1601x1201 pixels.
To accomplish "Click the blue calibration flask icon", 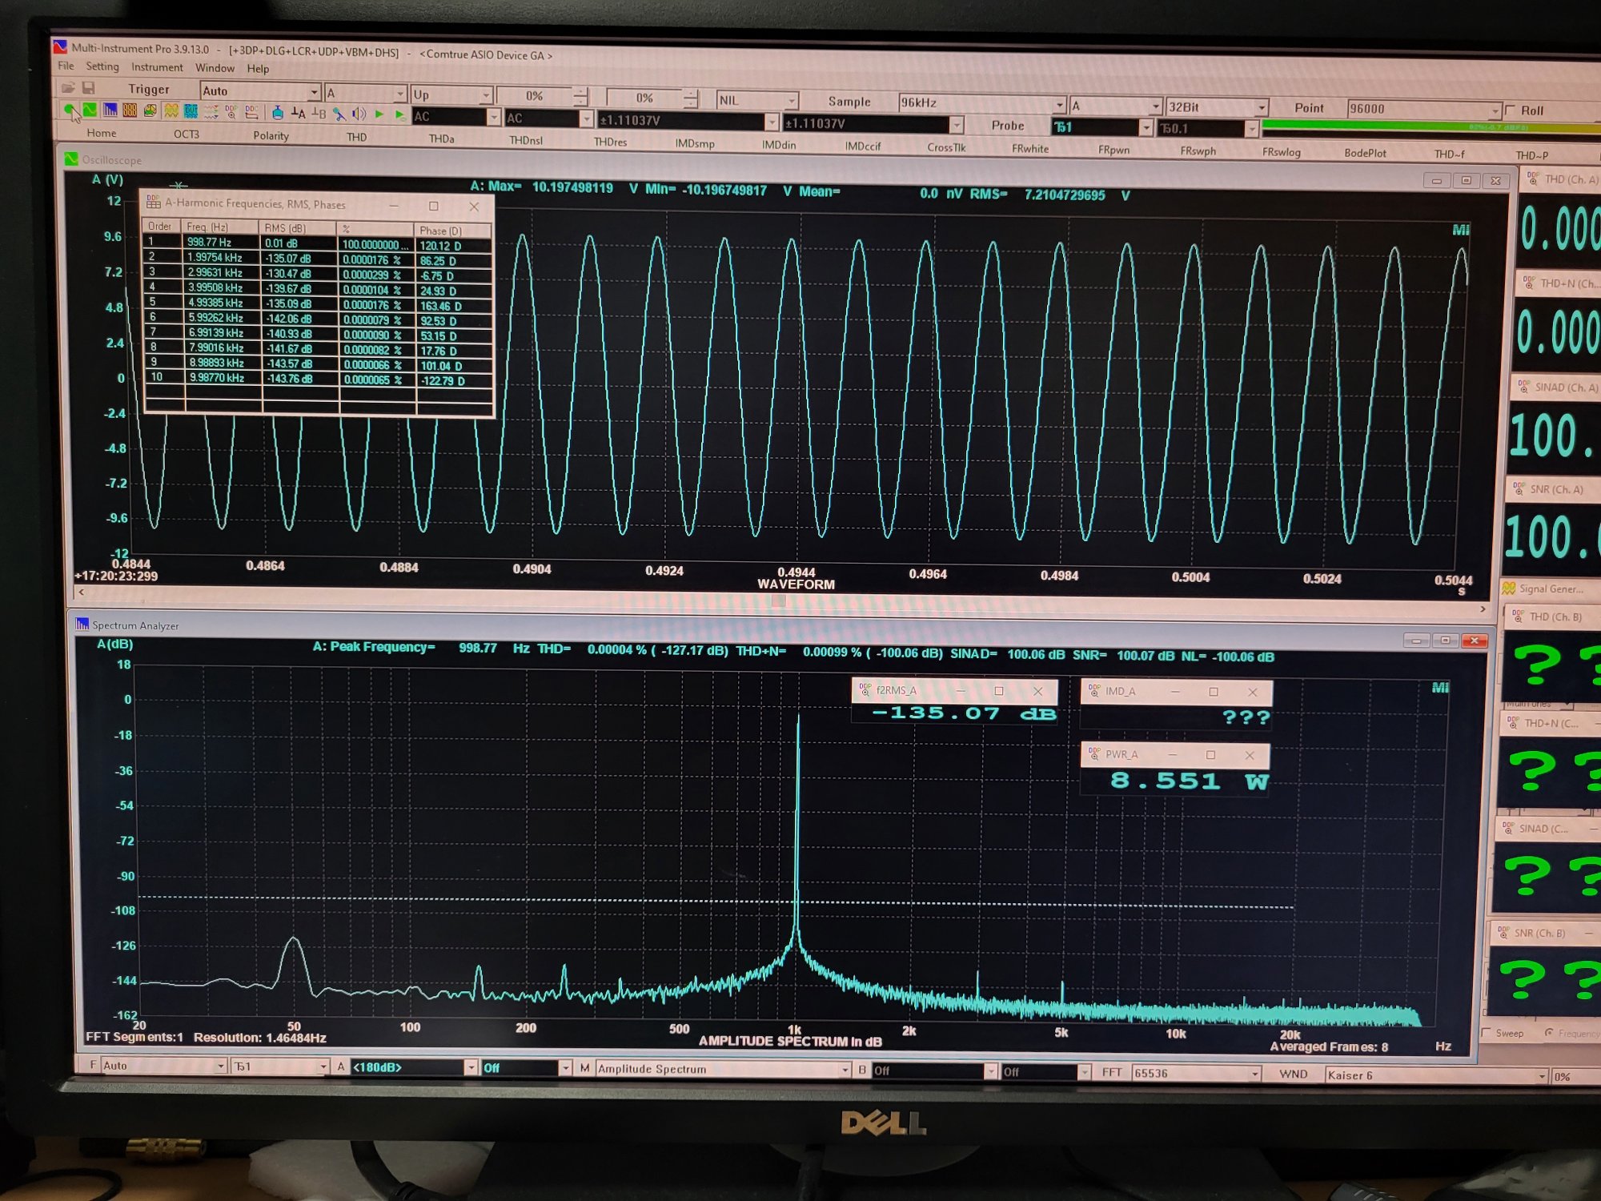I will (x=277, y=113).
